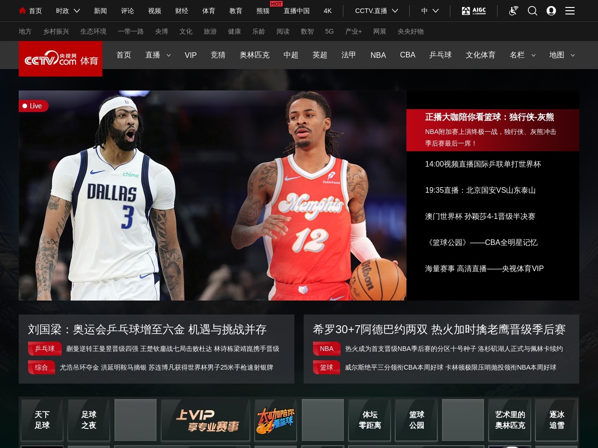The image size is (598, 448).
Task: Open the 乒乓球 tab
Action: (x=441, y=55)
